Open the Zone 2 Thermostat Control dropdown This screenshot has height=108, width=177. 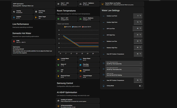pos(124,69)
